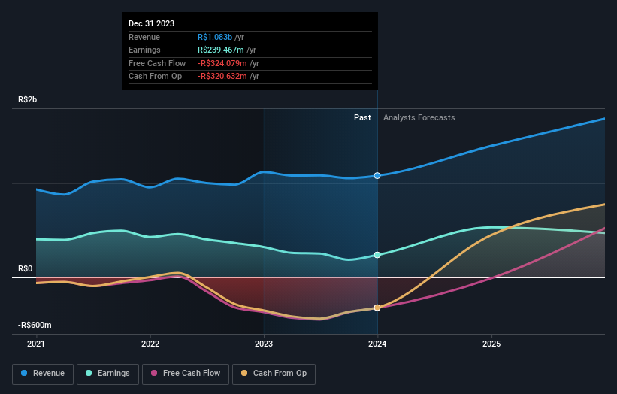Click the R$1.083b revenue value

[x=215, y=37]
